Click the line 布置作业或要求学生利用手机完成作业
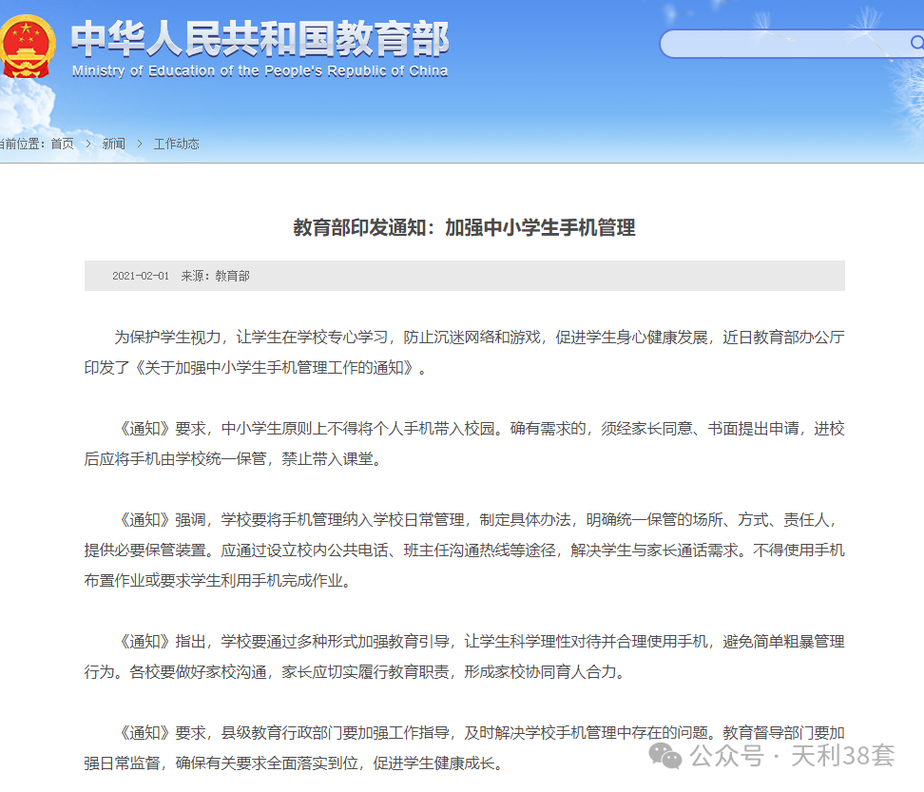 [x=219, y=581]
